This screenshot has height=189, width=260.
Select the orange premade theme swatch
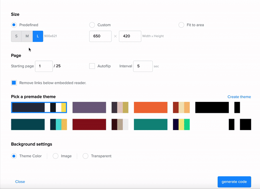[150, 107]
